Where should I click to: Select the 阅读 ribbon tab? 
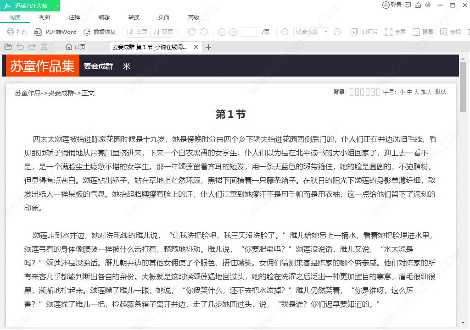[x=15, y=17]
